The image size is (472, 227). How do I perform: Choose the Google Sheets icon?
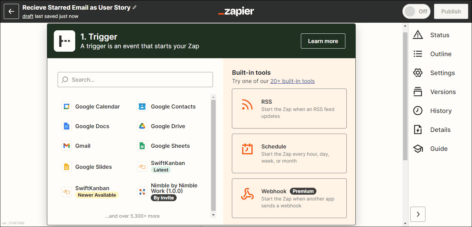pos(142,146)
